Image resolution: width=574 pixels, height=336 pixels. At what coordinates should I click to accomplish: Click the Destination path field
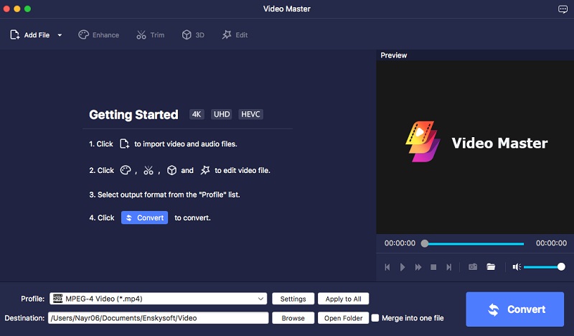click(x=158, y=317)
